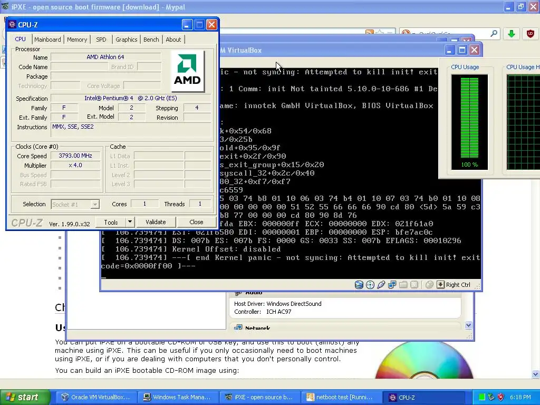The image size is (540, 405).
Task: Click the VirtualBox mouse integration status icon
Action: 429,285
